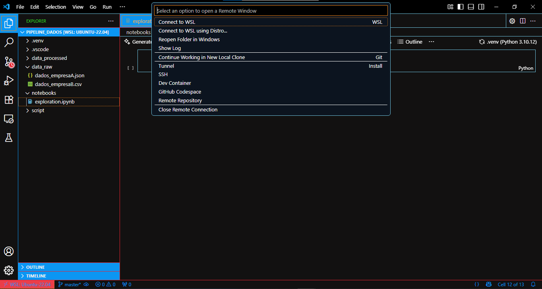This screenshot has width=542, height=289.
Task: Collapse the data_raw folder
Action: coord(69,67)
